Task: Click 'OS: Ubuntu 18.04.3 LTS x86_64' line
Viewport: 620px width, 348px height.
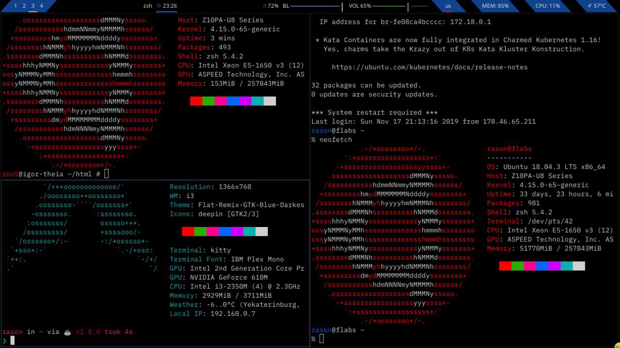Action: (x=546, y=167)
